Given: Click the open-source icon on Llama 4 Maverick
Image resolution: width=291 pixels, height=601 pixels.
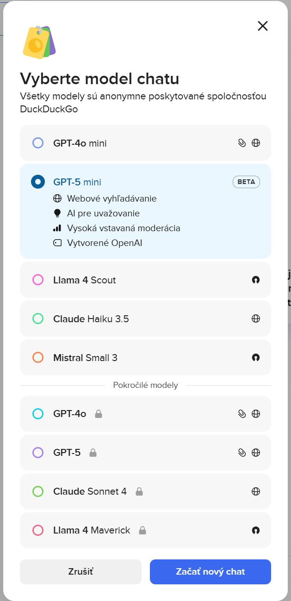Looking at the screenshot, I should click(255, 531).
